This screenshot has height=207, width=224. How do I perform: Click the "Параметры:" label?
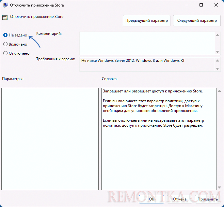(x=13, y=79)
